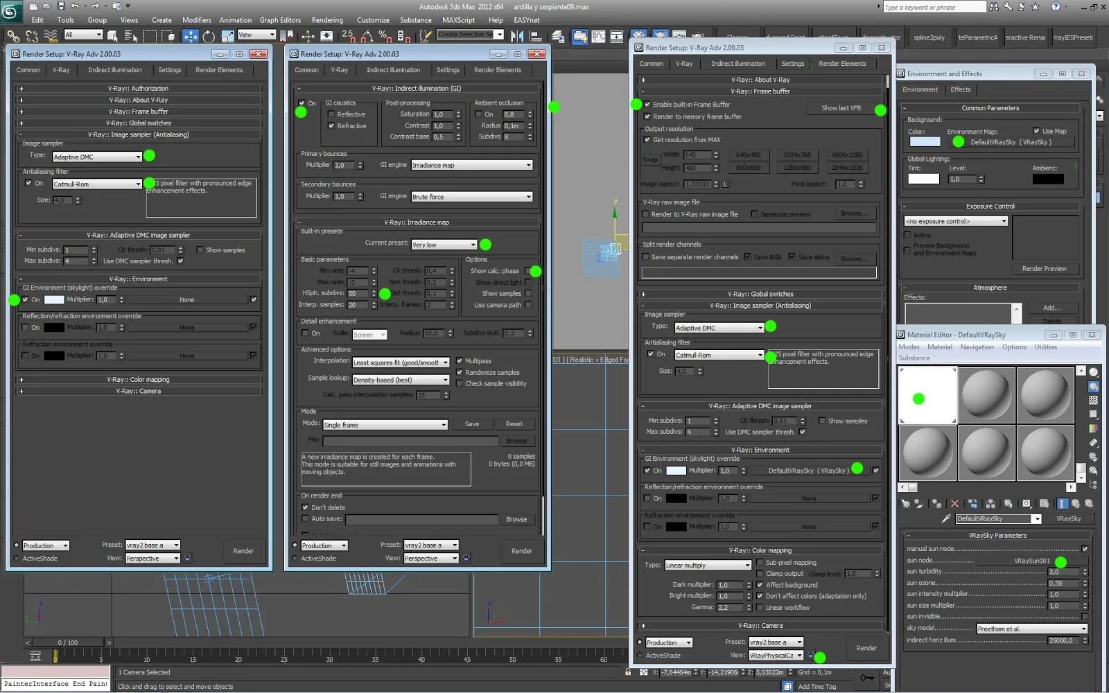
Task: Click the Delete red X in Material Editor
Action: 954,504
